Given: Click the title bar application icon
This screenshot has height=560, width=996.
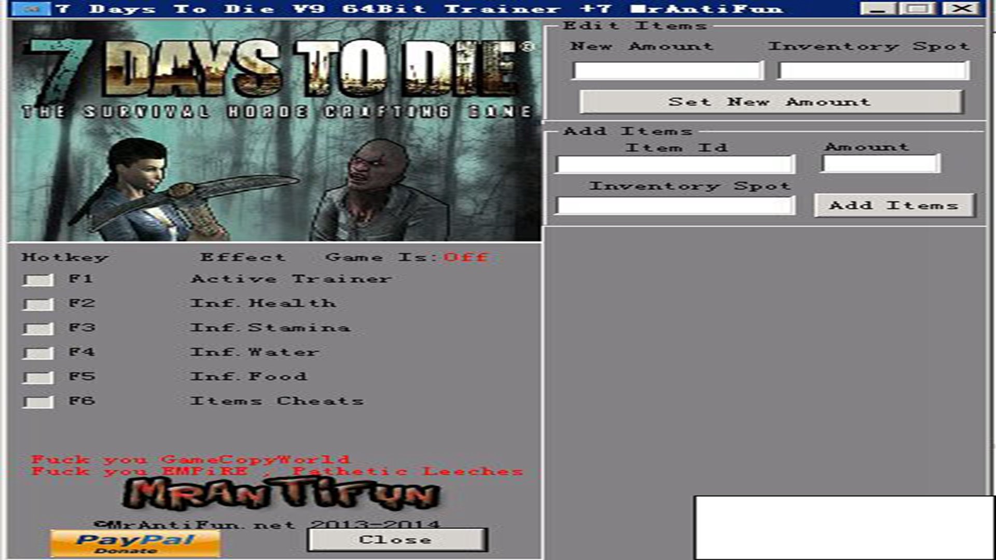Looking at the screenshot, I should click(32, 8).
